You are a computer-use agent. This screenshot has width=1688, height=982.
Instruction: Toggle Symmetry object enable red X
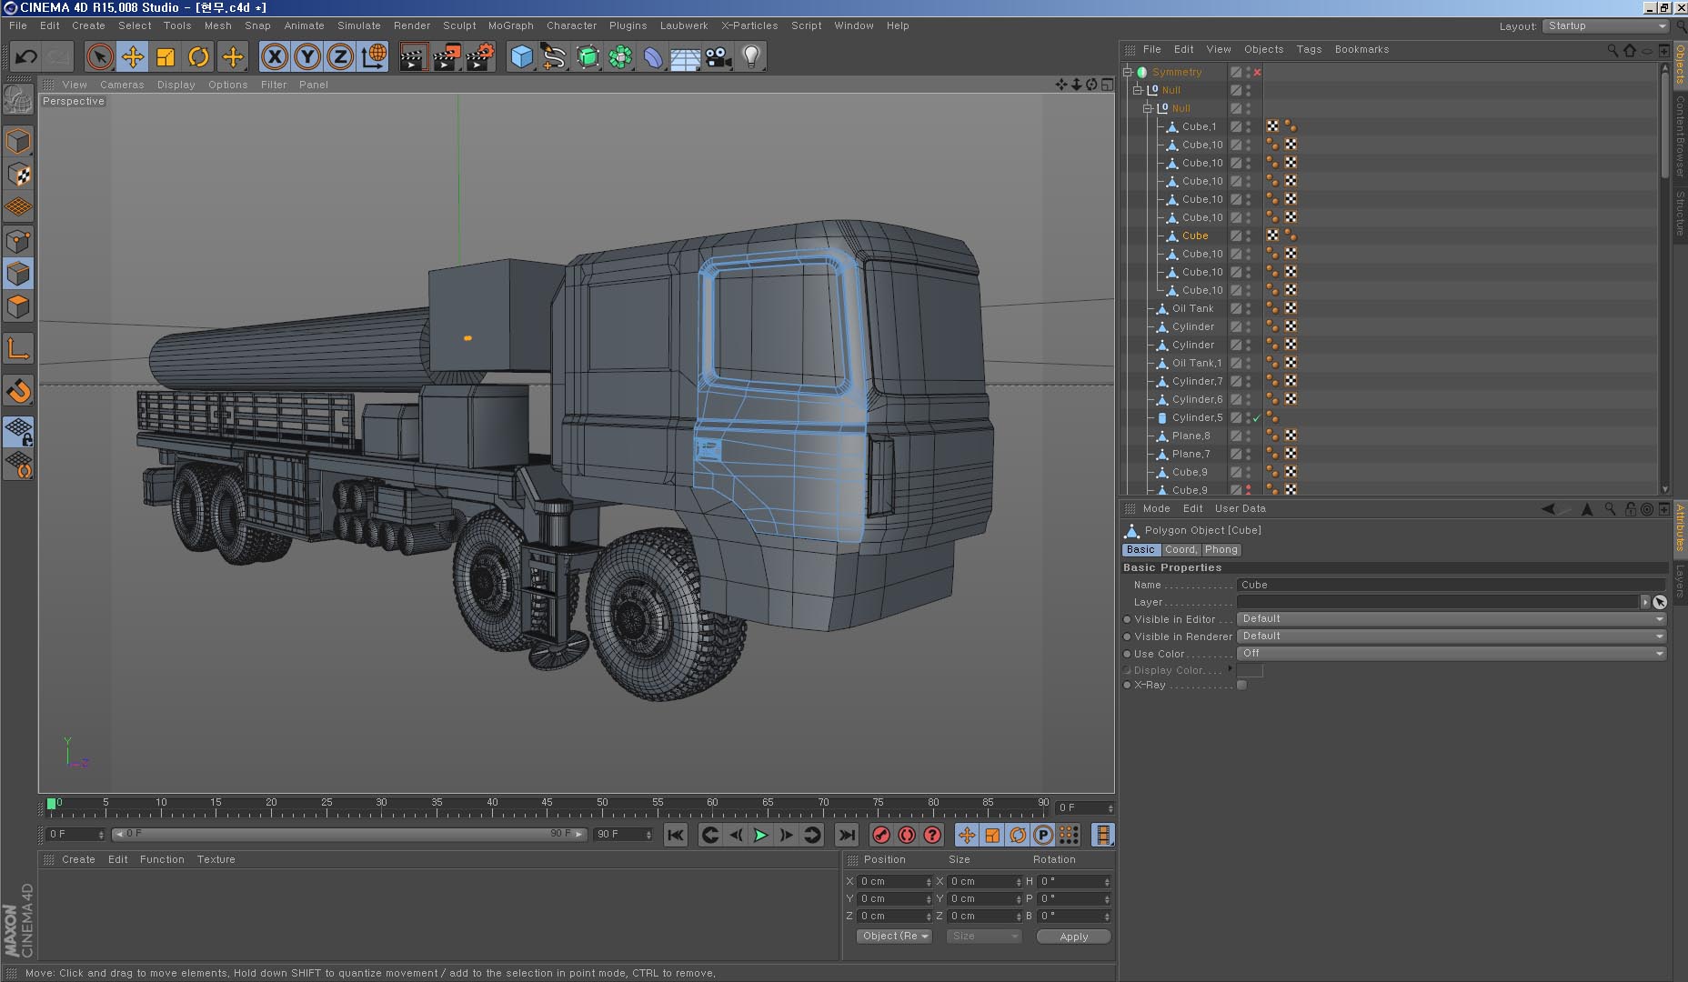tap(1258, 72)
